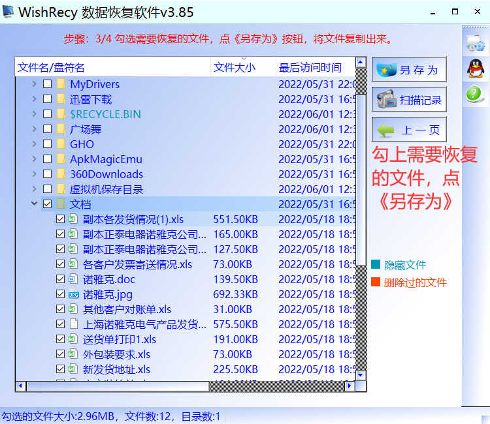The height and width of the screenshot is (424, 490).
Task: Open the 扫描记录 scan records button
Action: (x=409, y=100)
